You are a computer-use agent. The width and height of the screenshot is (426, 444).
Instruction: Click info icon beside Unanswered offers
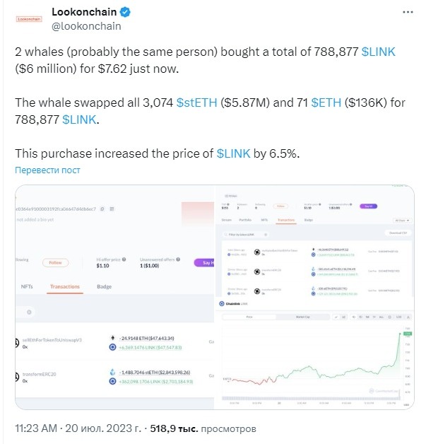[x=178, y=259]
